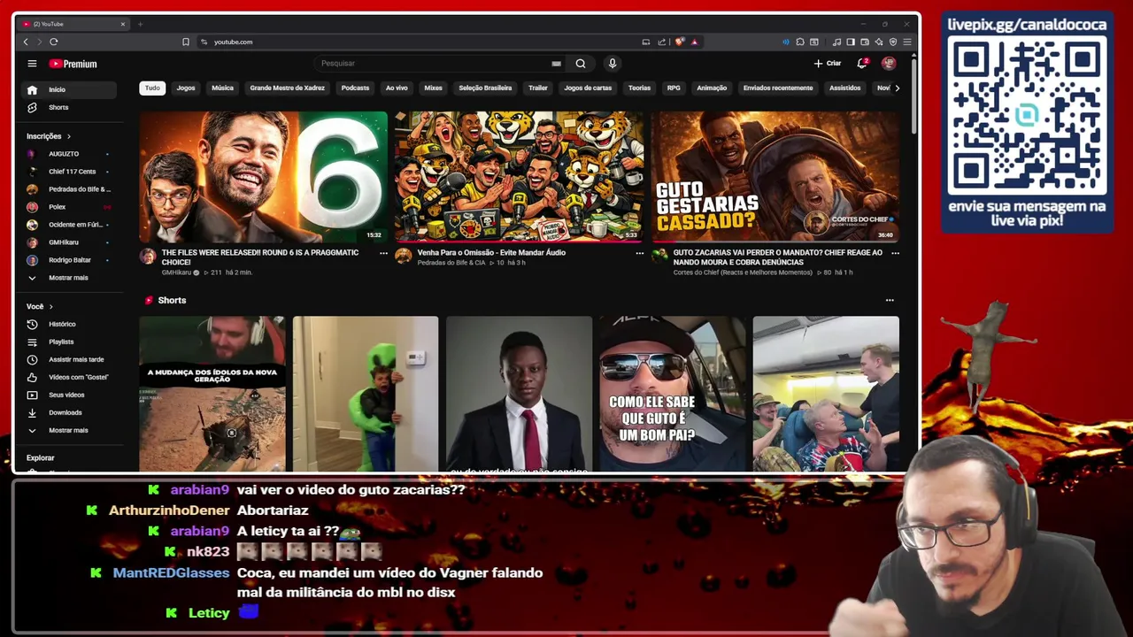The image size is (1133, 637).
Task: Open the Você section chevron
Action: (x=50, y=306)
